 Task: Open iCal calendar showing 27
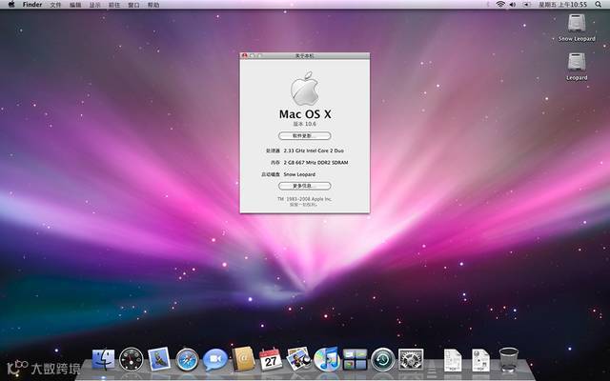tap(271, 359)
